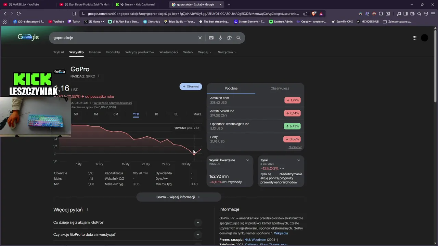
Task: Select the Maks. chart range
Action: point(197,114)
